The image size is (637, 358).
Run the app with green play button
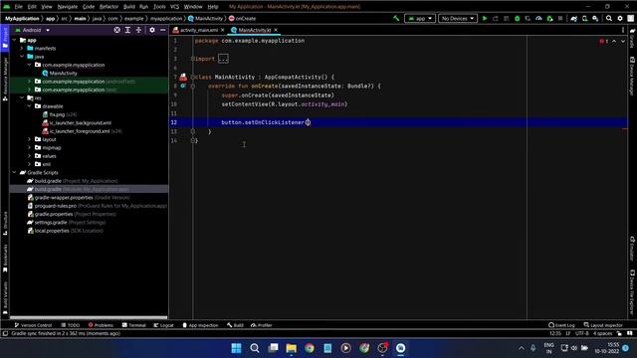(485, 18)
